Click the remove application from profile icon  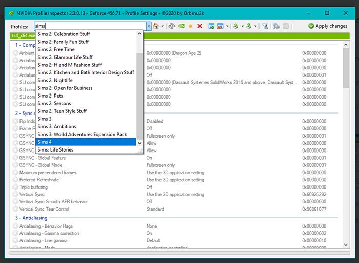(x=220, y=26)
